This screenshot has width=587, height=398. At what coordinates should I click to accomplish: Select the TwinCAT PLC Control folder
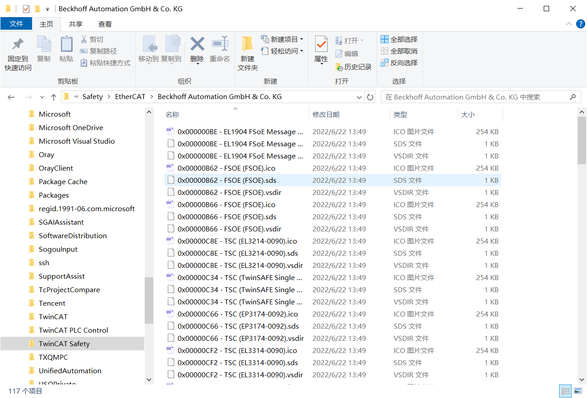point(73,330)
